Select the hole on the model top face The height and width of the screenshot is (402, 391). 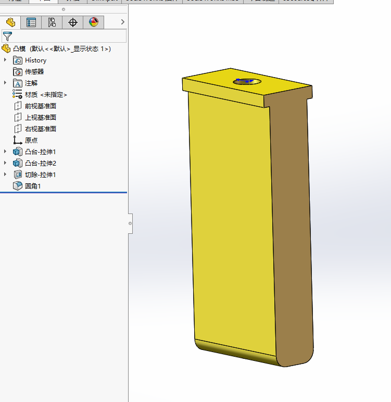[247, 82]
